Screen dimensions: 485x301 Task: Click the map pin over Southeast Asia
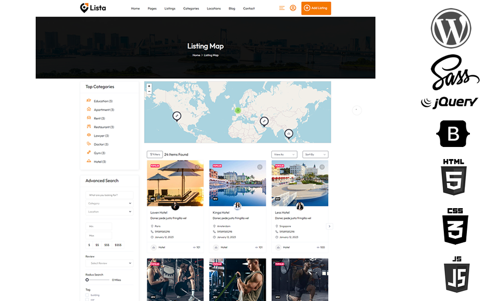pos(288,133)
